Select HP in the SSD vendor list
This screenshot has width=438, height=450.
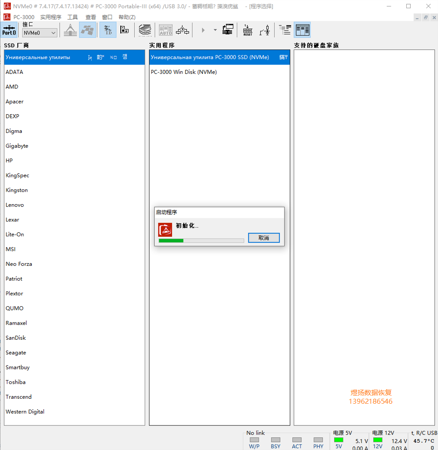click(75, 161)
